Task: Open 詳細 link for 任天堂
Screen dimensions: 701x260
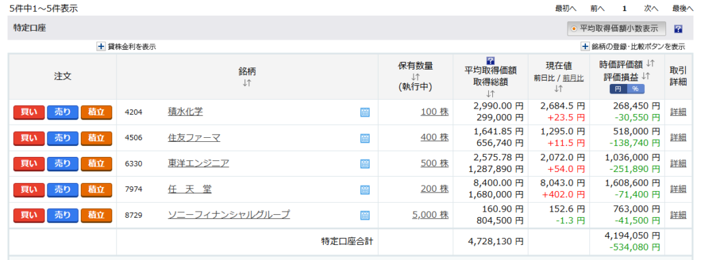Action: tap(678, 189)
